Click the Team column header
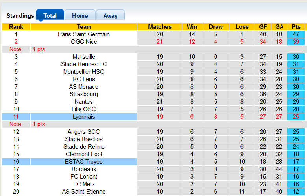 [x=84, y=27]
